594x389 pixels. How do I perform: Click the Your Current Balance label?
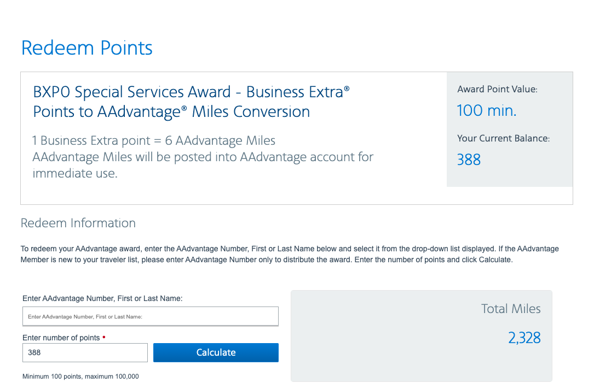coord(504,138)
